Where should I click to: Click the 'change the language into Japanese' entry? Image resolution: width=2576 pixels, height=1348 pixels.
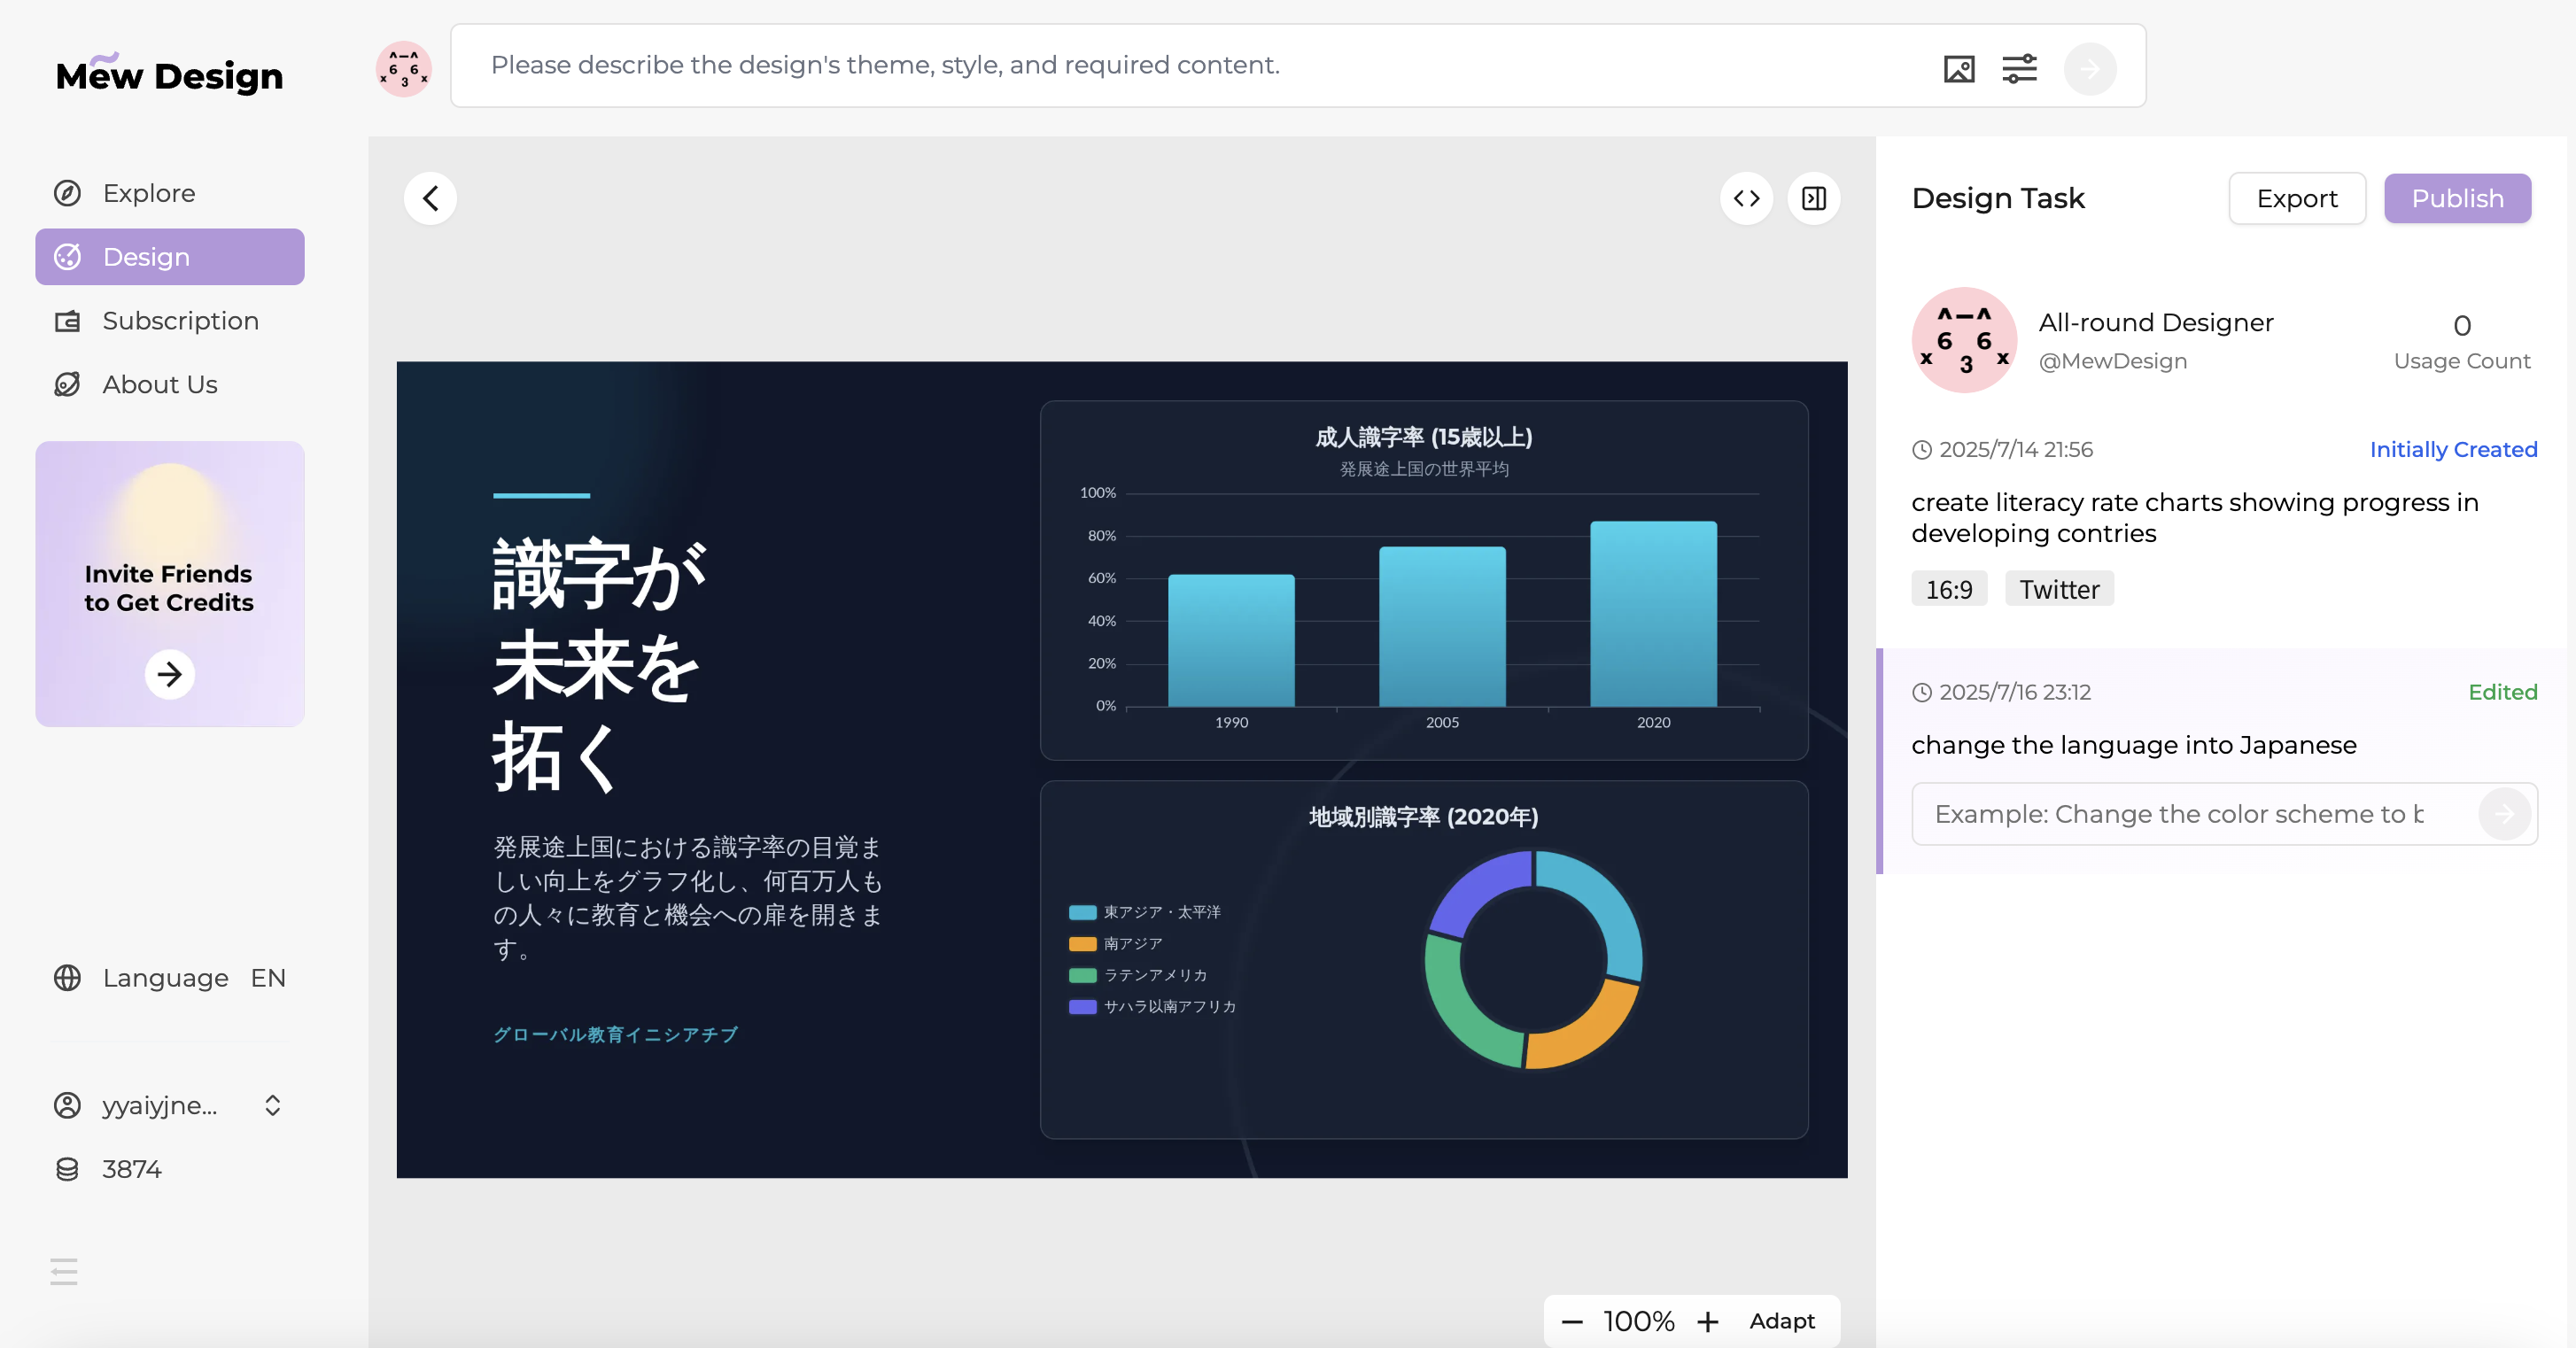click(x=2133, y=745)
